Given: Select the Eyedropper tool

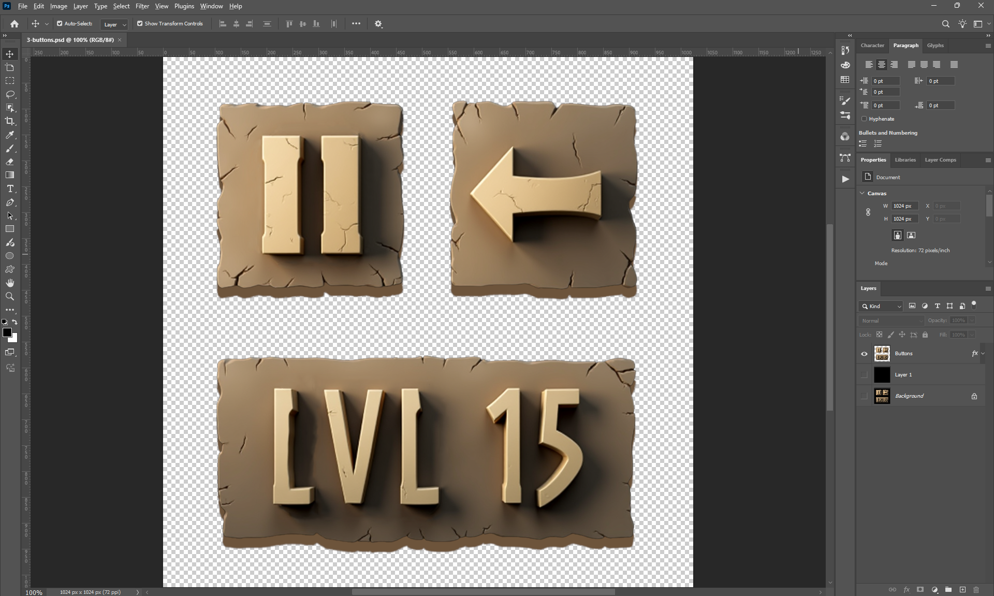Looking at the screenshot, I should 10,135.
